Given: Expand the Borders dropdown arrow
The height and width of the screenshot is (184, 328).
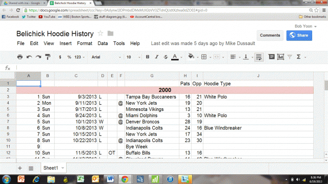Looking at the screenshot, I should [x=210, y=57].
